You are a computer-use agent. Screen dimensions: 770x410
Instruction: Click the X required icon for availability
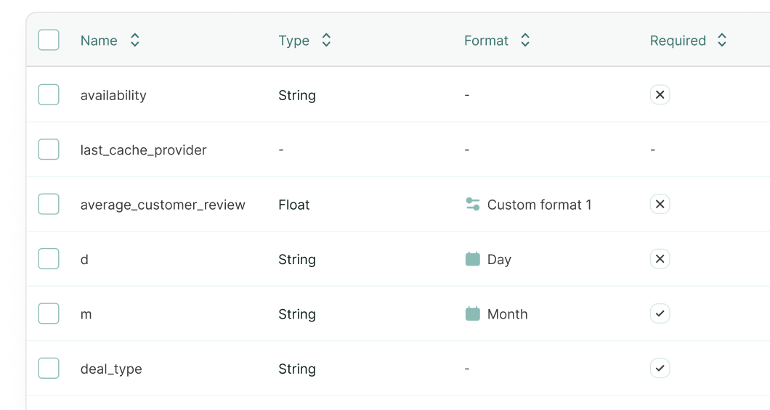coord(660,95)
